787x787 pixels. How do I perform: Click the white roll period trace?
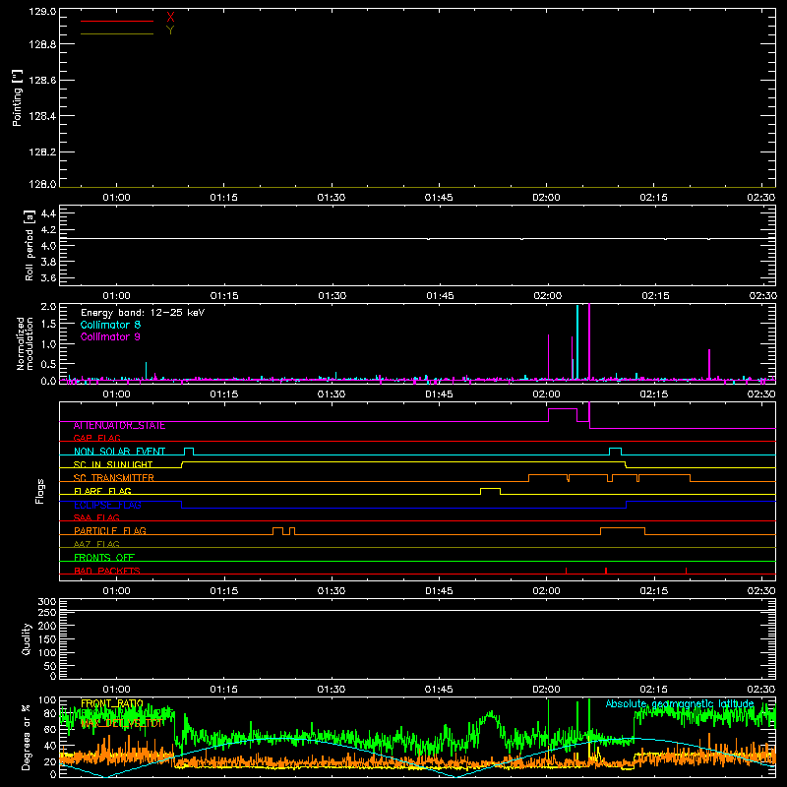(x=417, y=238)
